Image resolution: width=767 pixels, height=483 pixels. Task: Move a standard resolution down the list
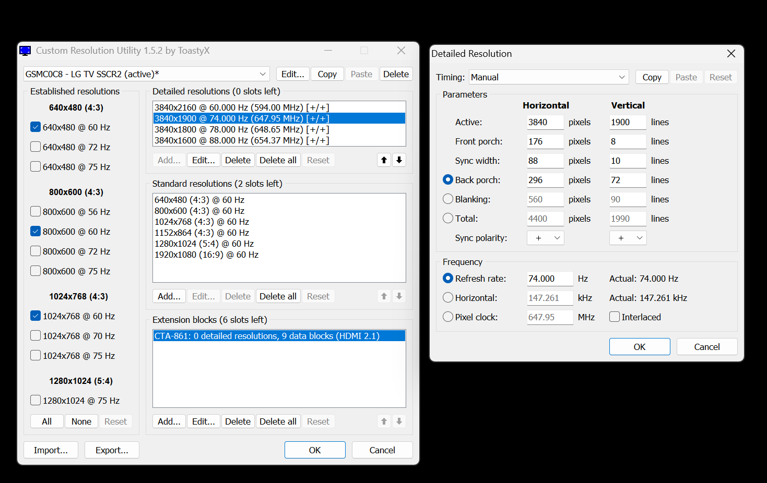(x=399, y=296)
